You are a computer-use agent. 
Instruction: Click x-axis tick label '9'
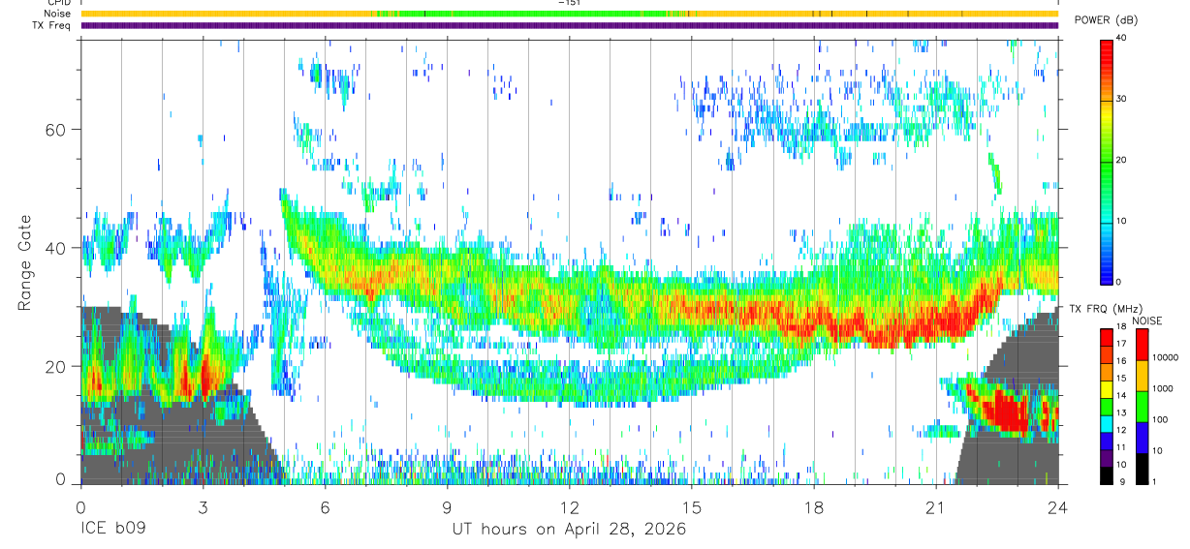[447, 507]
